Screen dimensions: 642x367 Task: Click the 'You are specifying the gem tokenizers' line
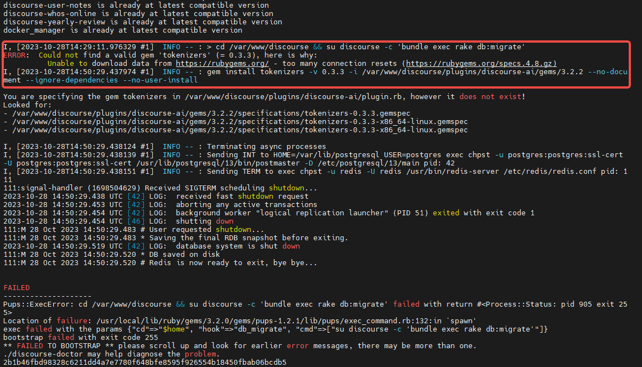point(264,97)
